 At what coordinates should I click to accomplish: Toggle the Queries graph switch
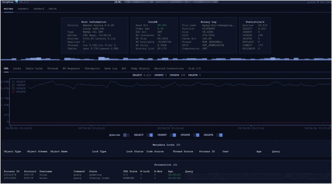point(126,135)
